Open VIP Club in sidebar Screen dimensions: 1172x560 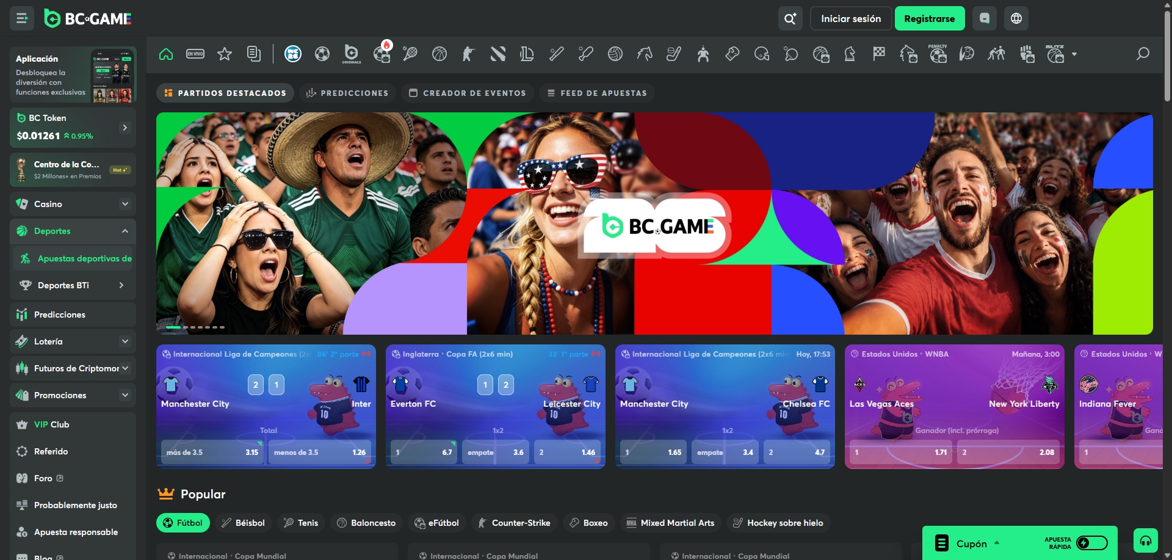pyautogui.click(x=73, y=424)
